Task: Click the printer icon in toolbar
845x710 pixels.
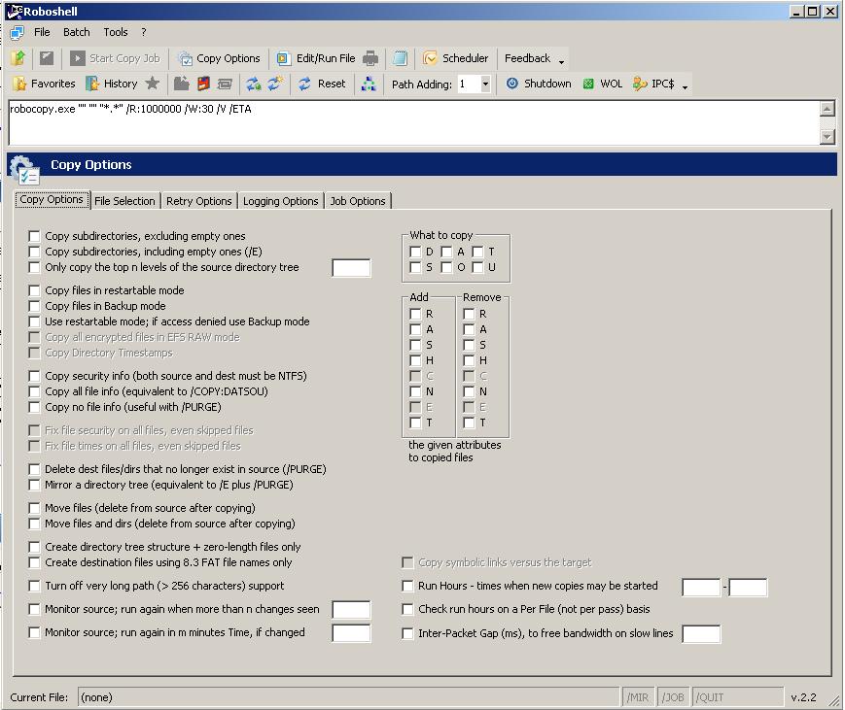Action: [370, 58]
